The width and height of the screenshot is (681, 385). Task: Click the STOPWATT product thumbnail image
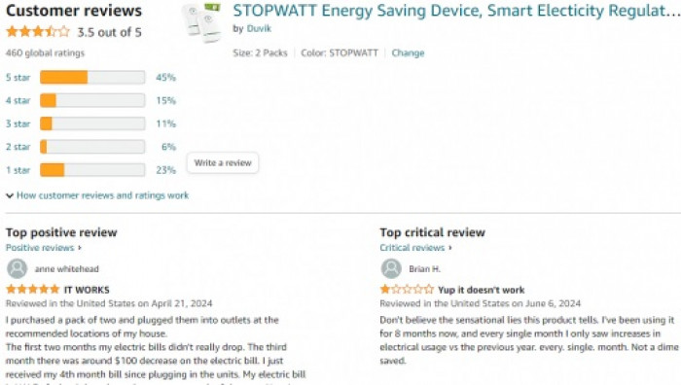[x=201, y=23]
